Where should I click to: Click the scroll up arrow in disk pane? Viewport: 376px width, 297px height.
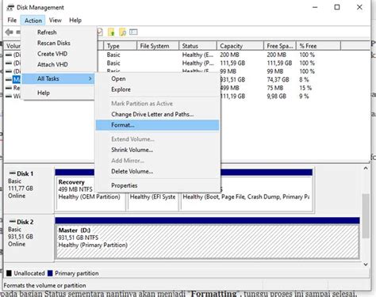(366, 168)
